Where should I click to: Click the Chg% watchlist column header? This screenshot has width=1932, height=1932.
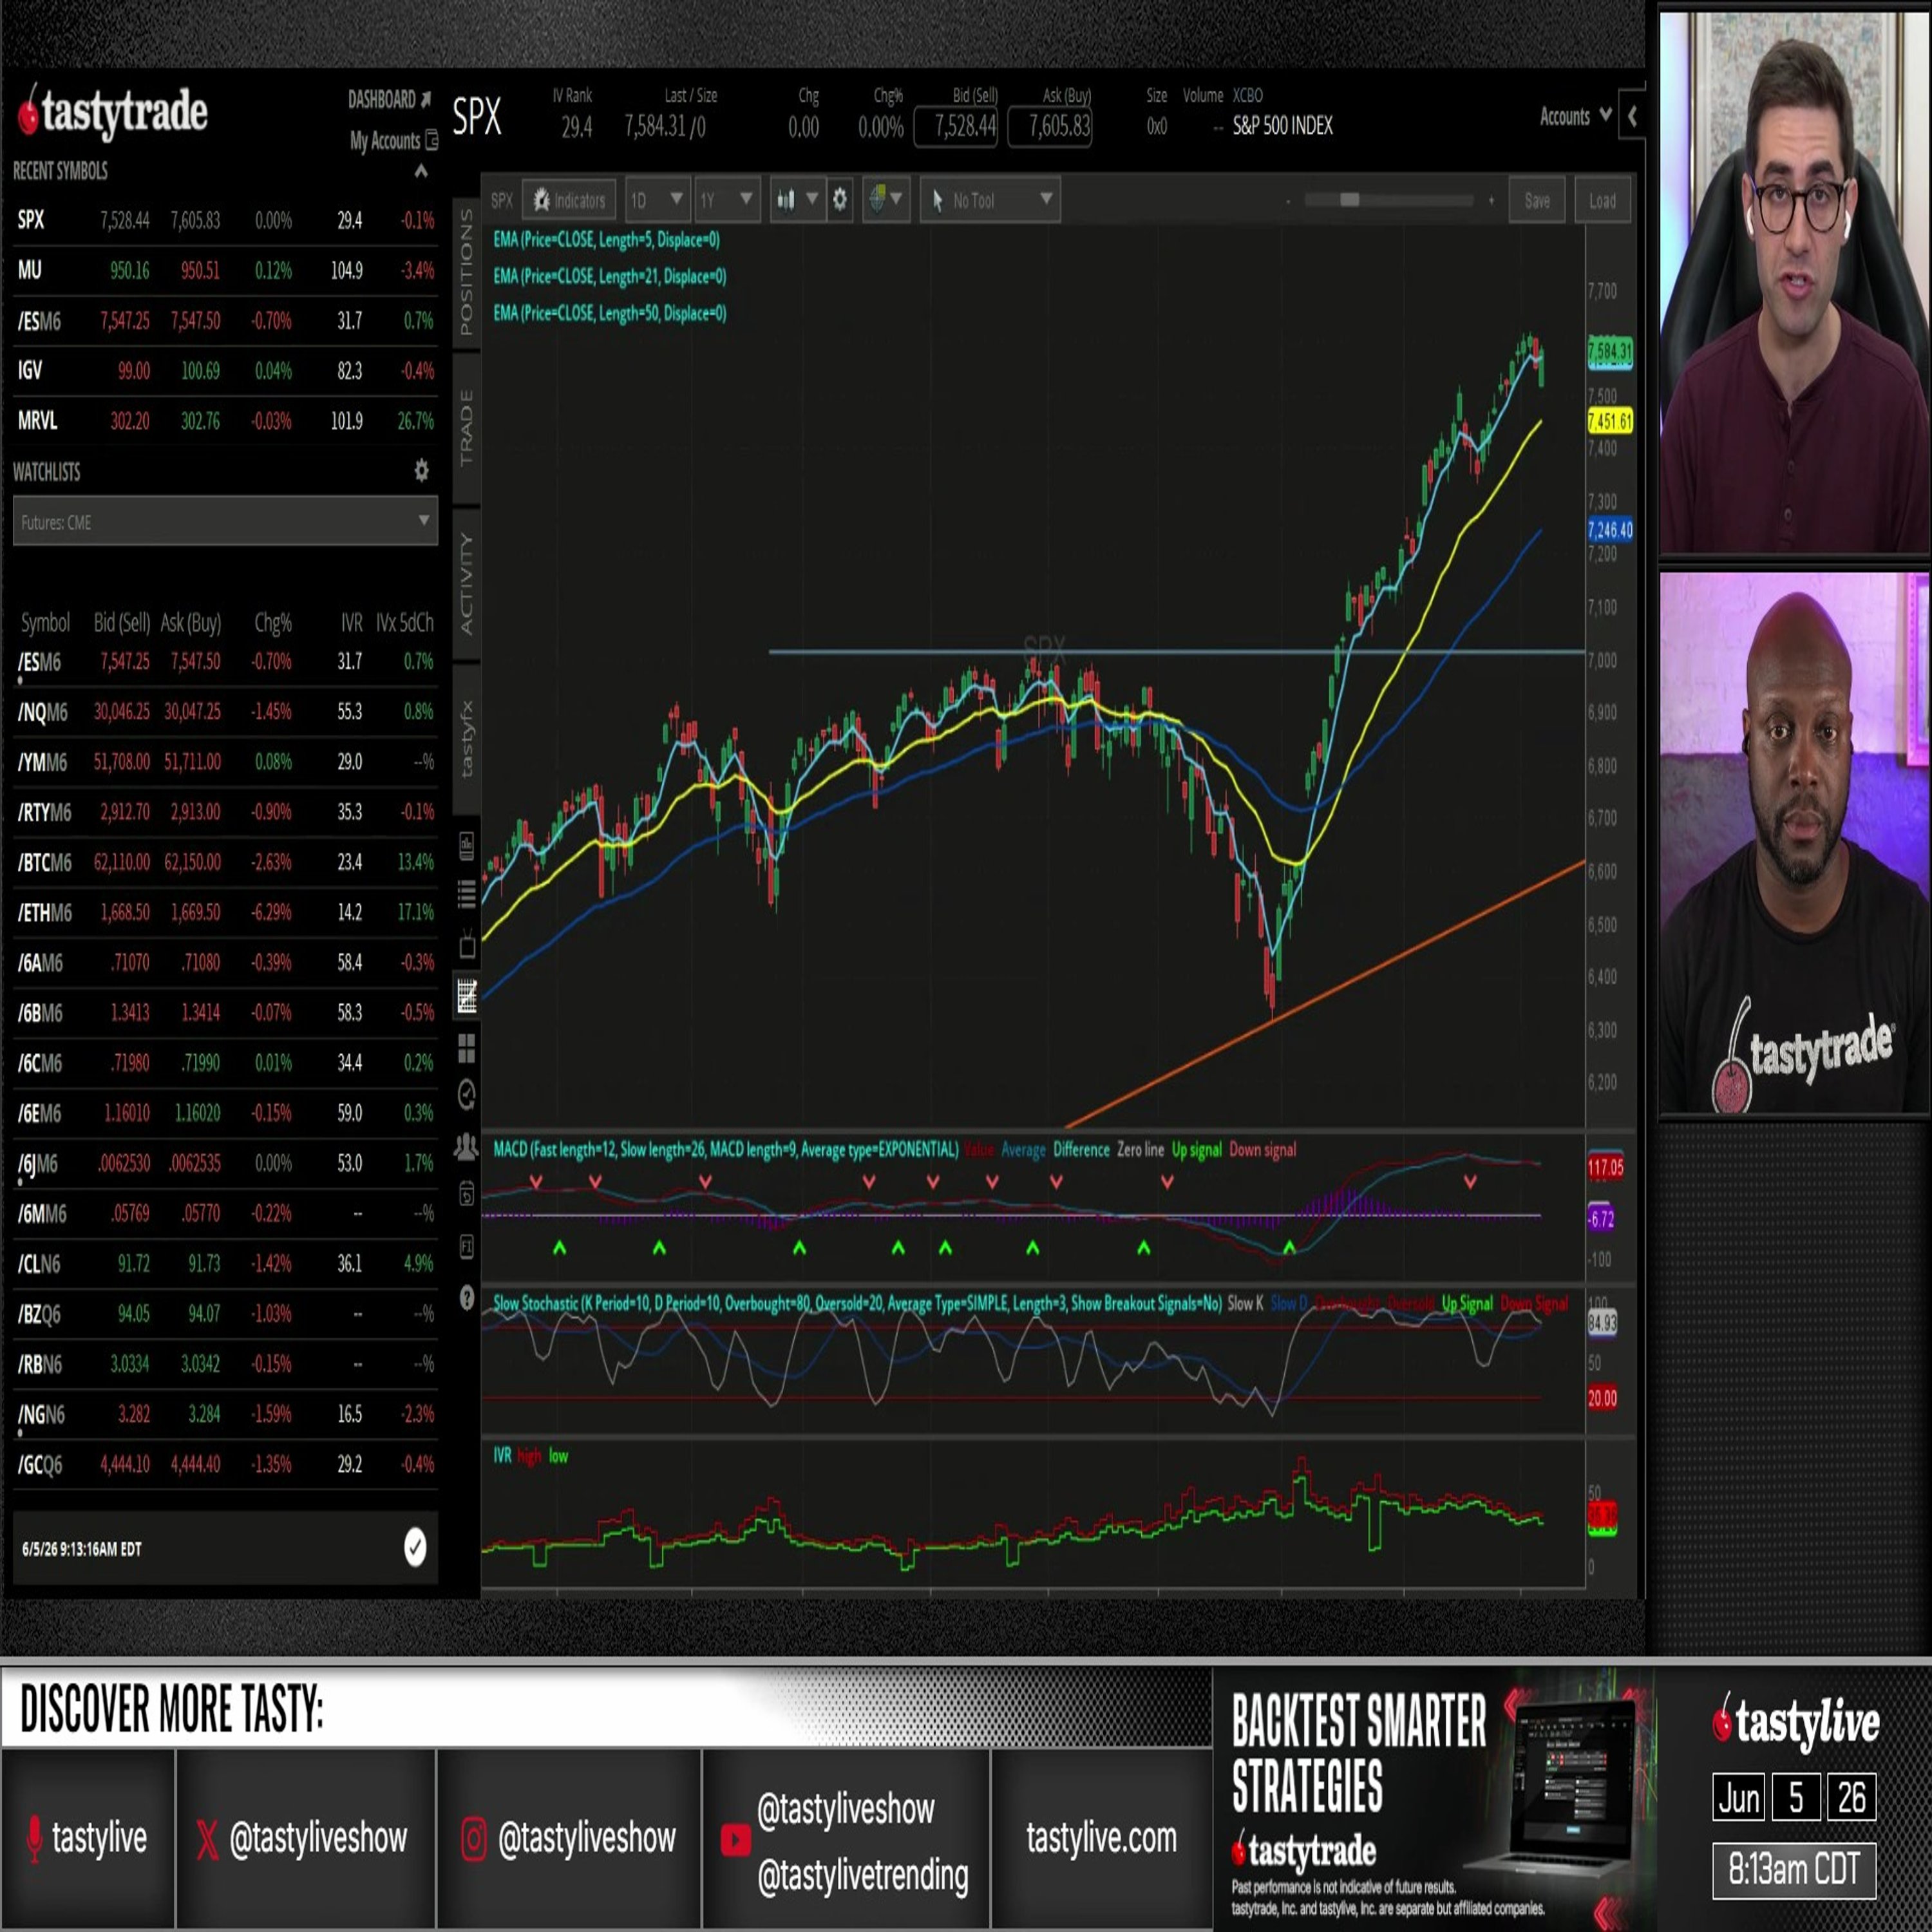click(273, 622)
